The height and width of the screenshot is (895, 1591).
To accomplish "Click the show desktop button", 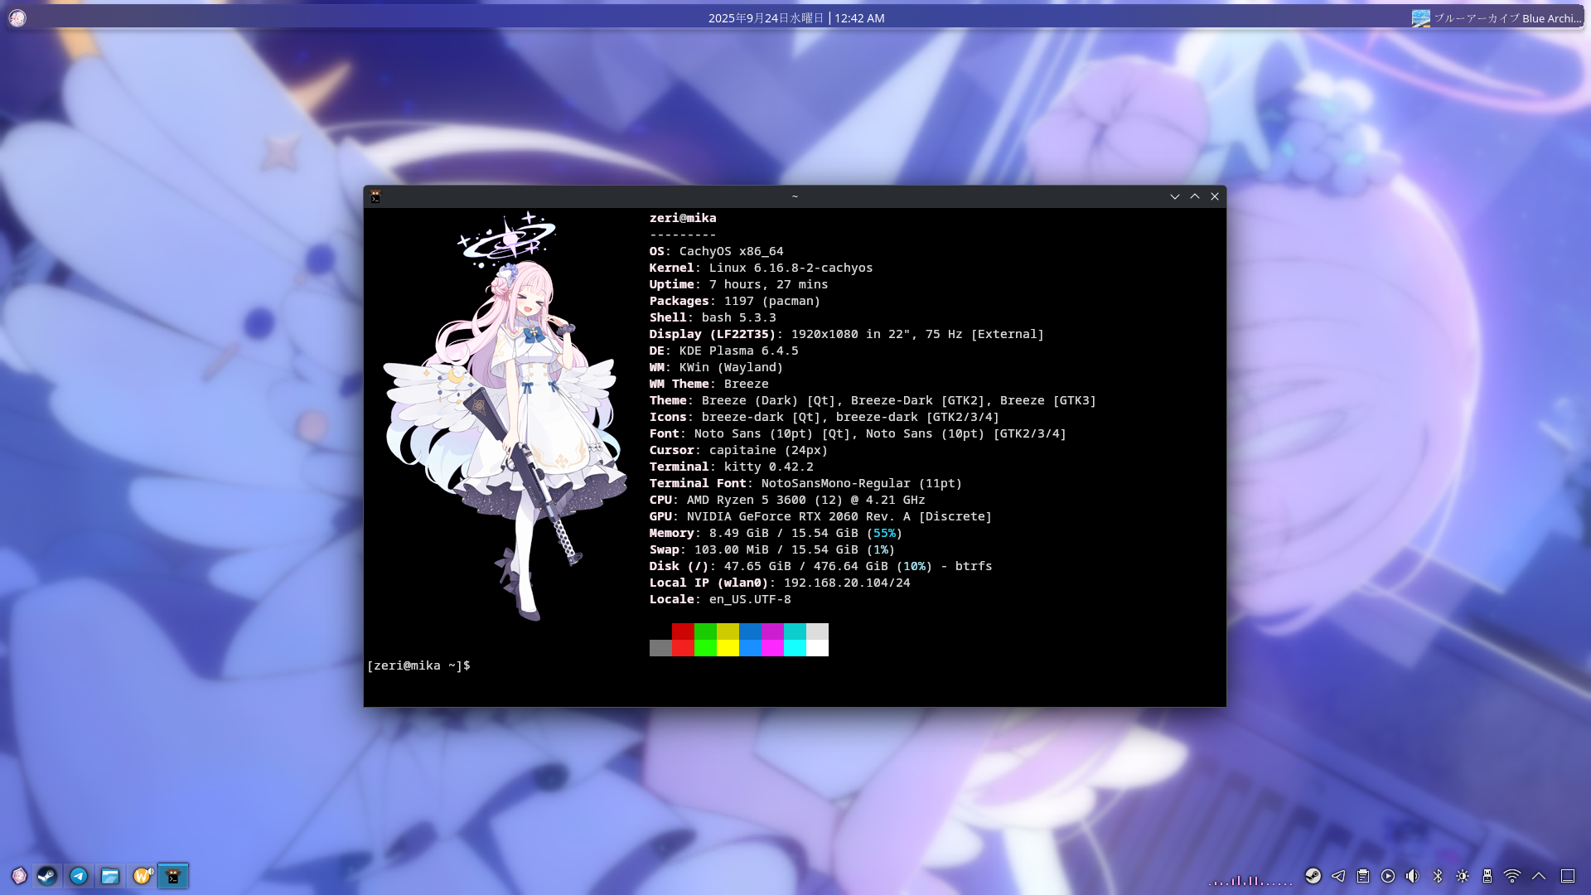I will (1568, 876).
